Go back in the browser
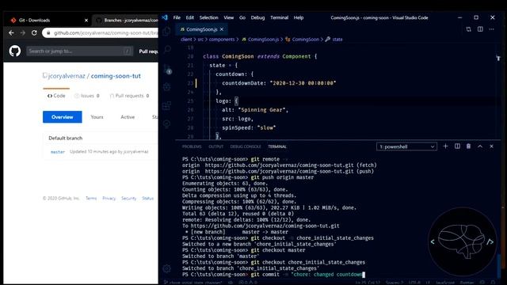507x285 pixels. tap(11, 33)
